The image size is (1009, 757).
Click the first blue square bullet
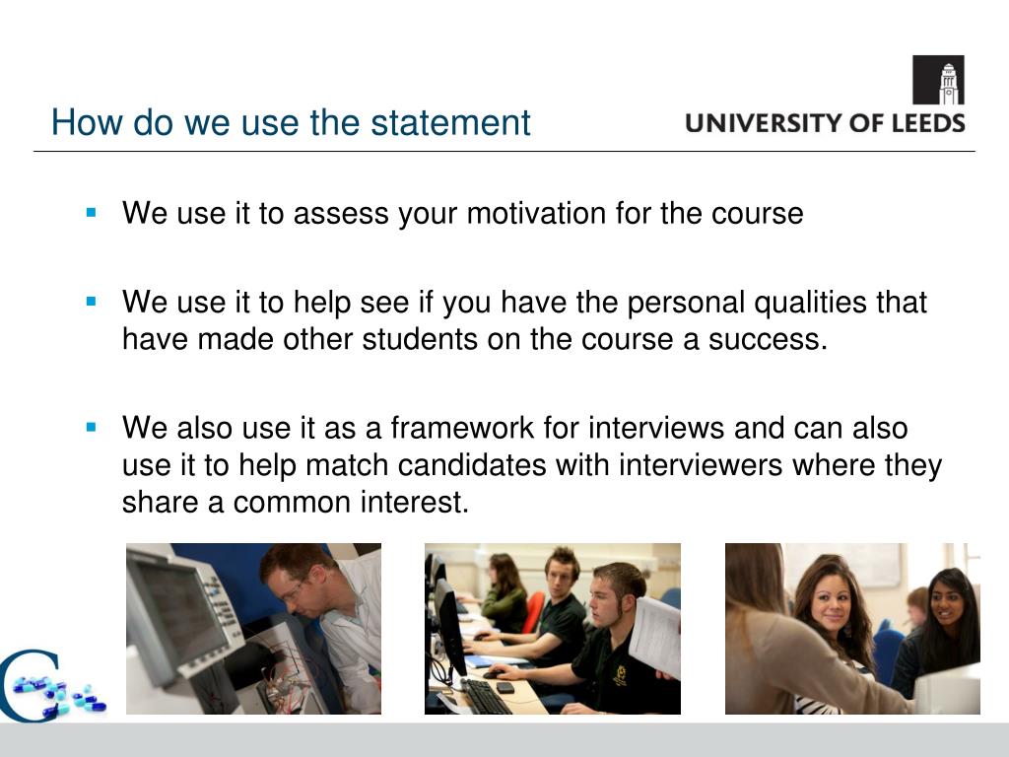91,213
